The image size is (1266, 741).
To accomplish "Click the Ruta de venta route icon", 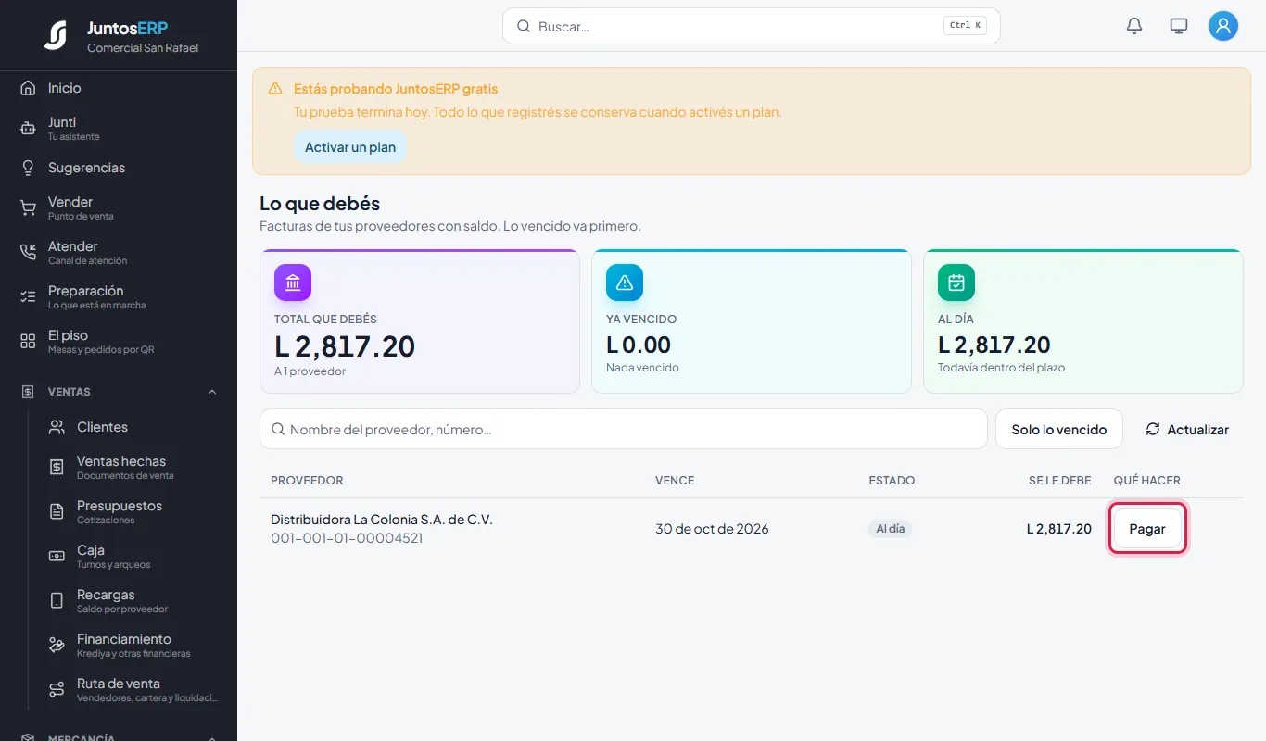I will [x=57, y=690].
